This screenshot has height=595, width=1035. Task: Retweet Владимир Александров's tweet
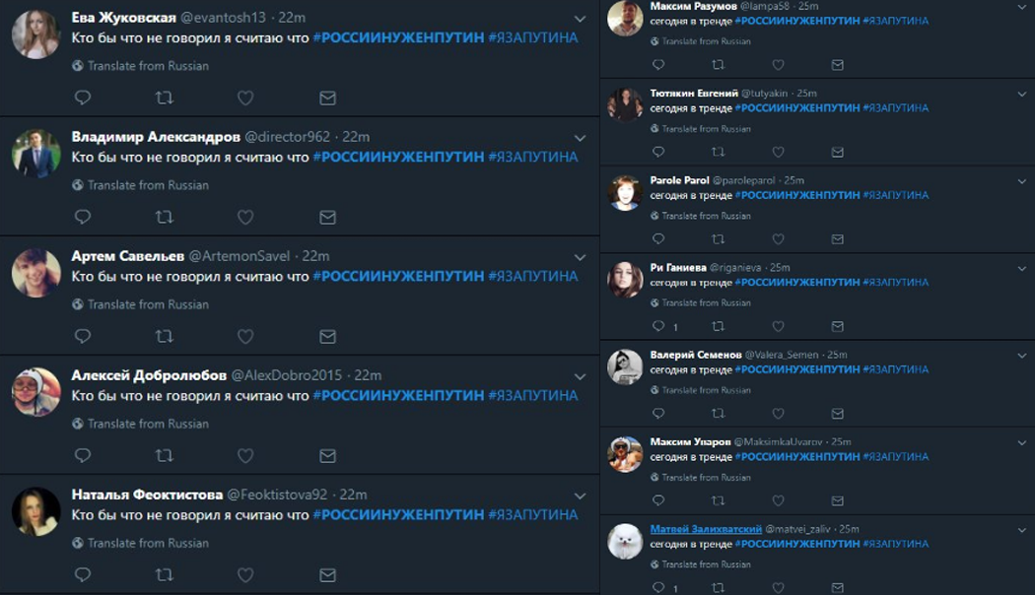coord(164,217)
